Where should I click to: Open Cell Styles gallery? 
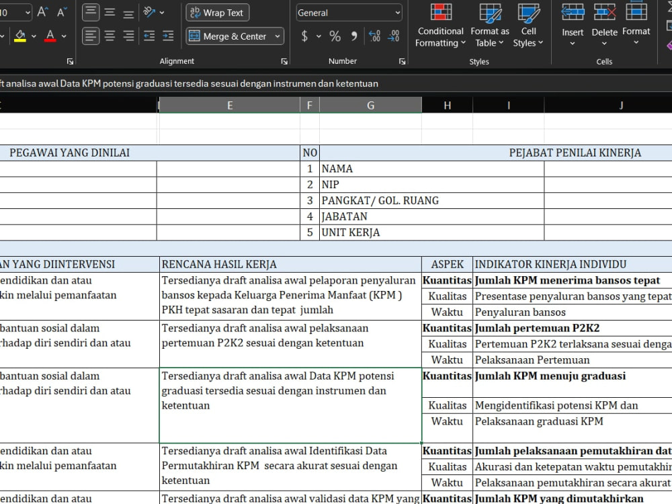click(528, 25)
